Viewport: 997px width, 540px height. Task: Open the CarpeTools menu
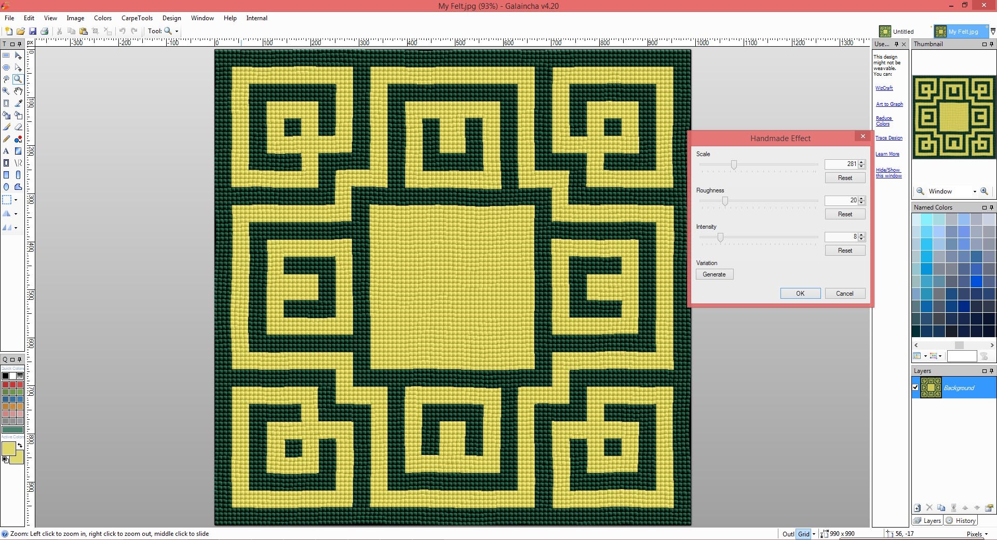click(137, 18)
